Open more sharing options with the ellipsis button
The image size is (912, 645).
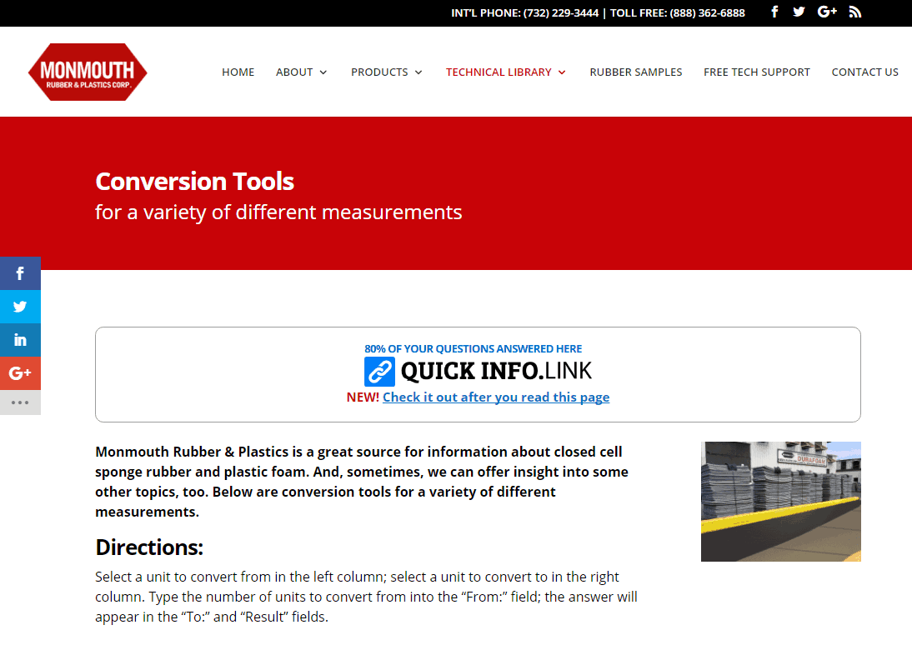click(20, 402)
